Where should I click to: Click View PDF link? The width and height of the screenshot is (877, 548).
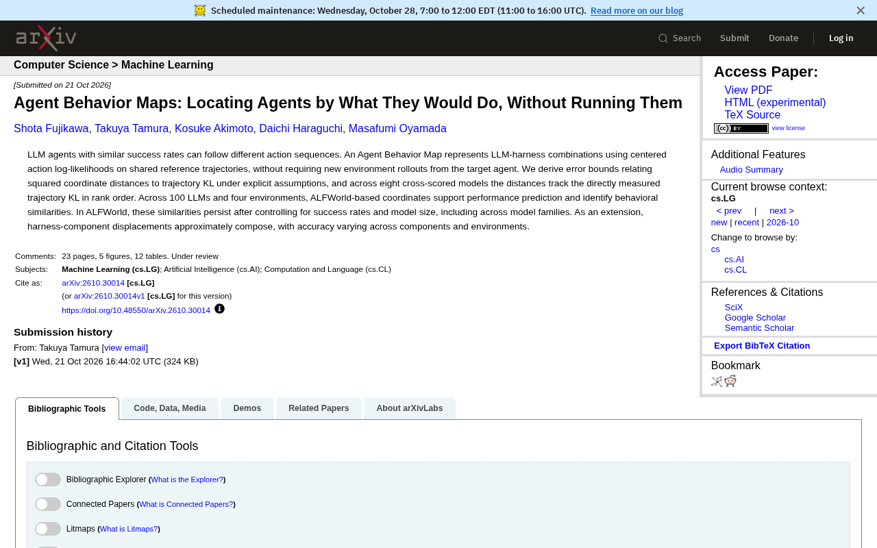748,90
